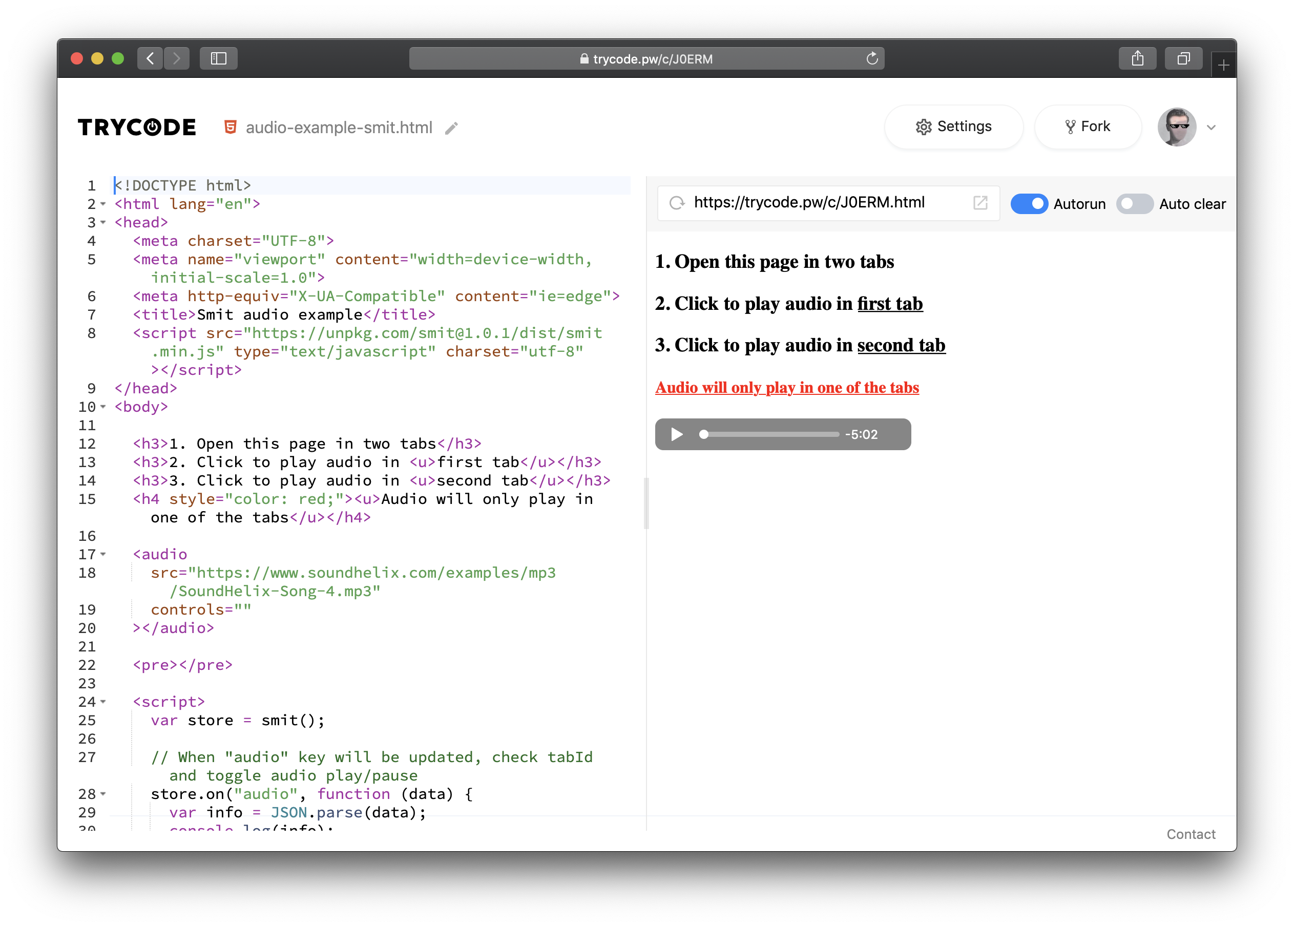Open Settings
This screenshot has width=1294, height=927.
tap(953, 126)
